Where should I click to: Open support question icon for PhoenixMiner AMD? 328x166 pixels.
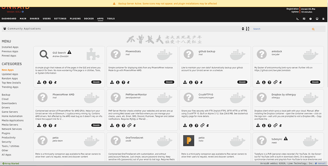[x=50, y=125]
